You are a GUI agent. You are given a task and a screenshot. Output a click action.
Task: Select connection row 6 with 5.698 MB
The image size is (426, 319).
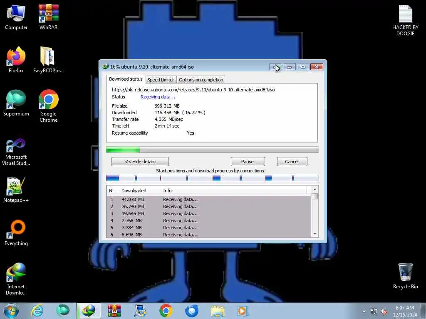pos(209,235)
